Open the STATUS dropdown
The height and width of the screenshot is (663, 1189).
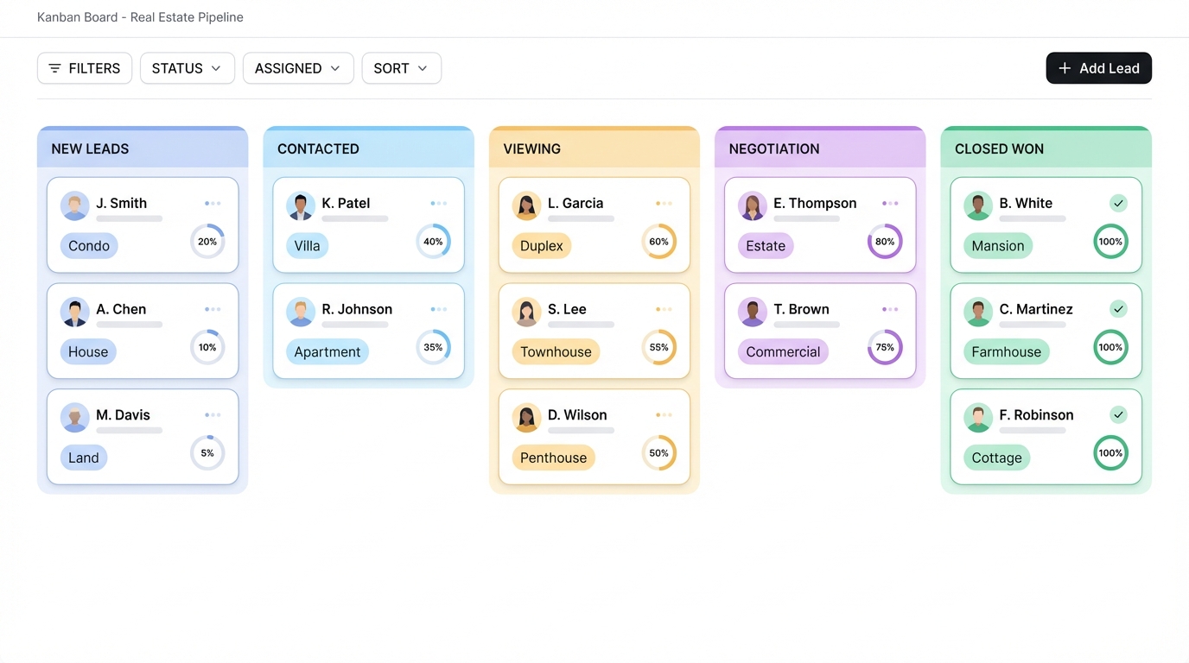tap(187, 67)
